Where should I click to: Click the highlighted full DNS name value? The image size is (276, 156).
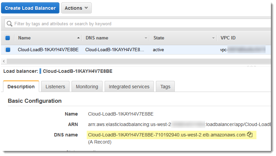pos(167,135)
